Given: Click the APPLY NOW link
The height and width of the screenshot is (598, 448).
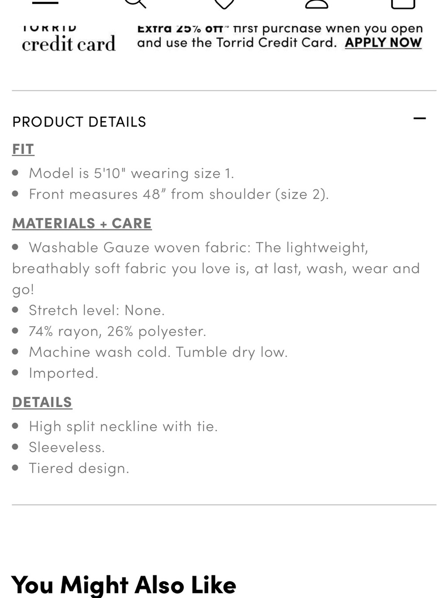Looking at the screenshot, I should pos(383,43).
